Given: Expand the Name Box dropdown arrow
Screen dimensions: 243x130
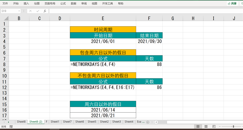Looking at the screenshot, I should click(19, 11).
